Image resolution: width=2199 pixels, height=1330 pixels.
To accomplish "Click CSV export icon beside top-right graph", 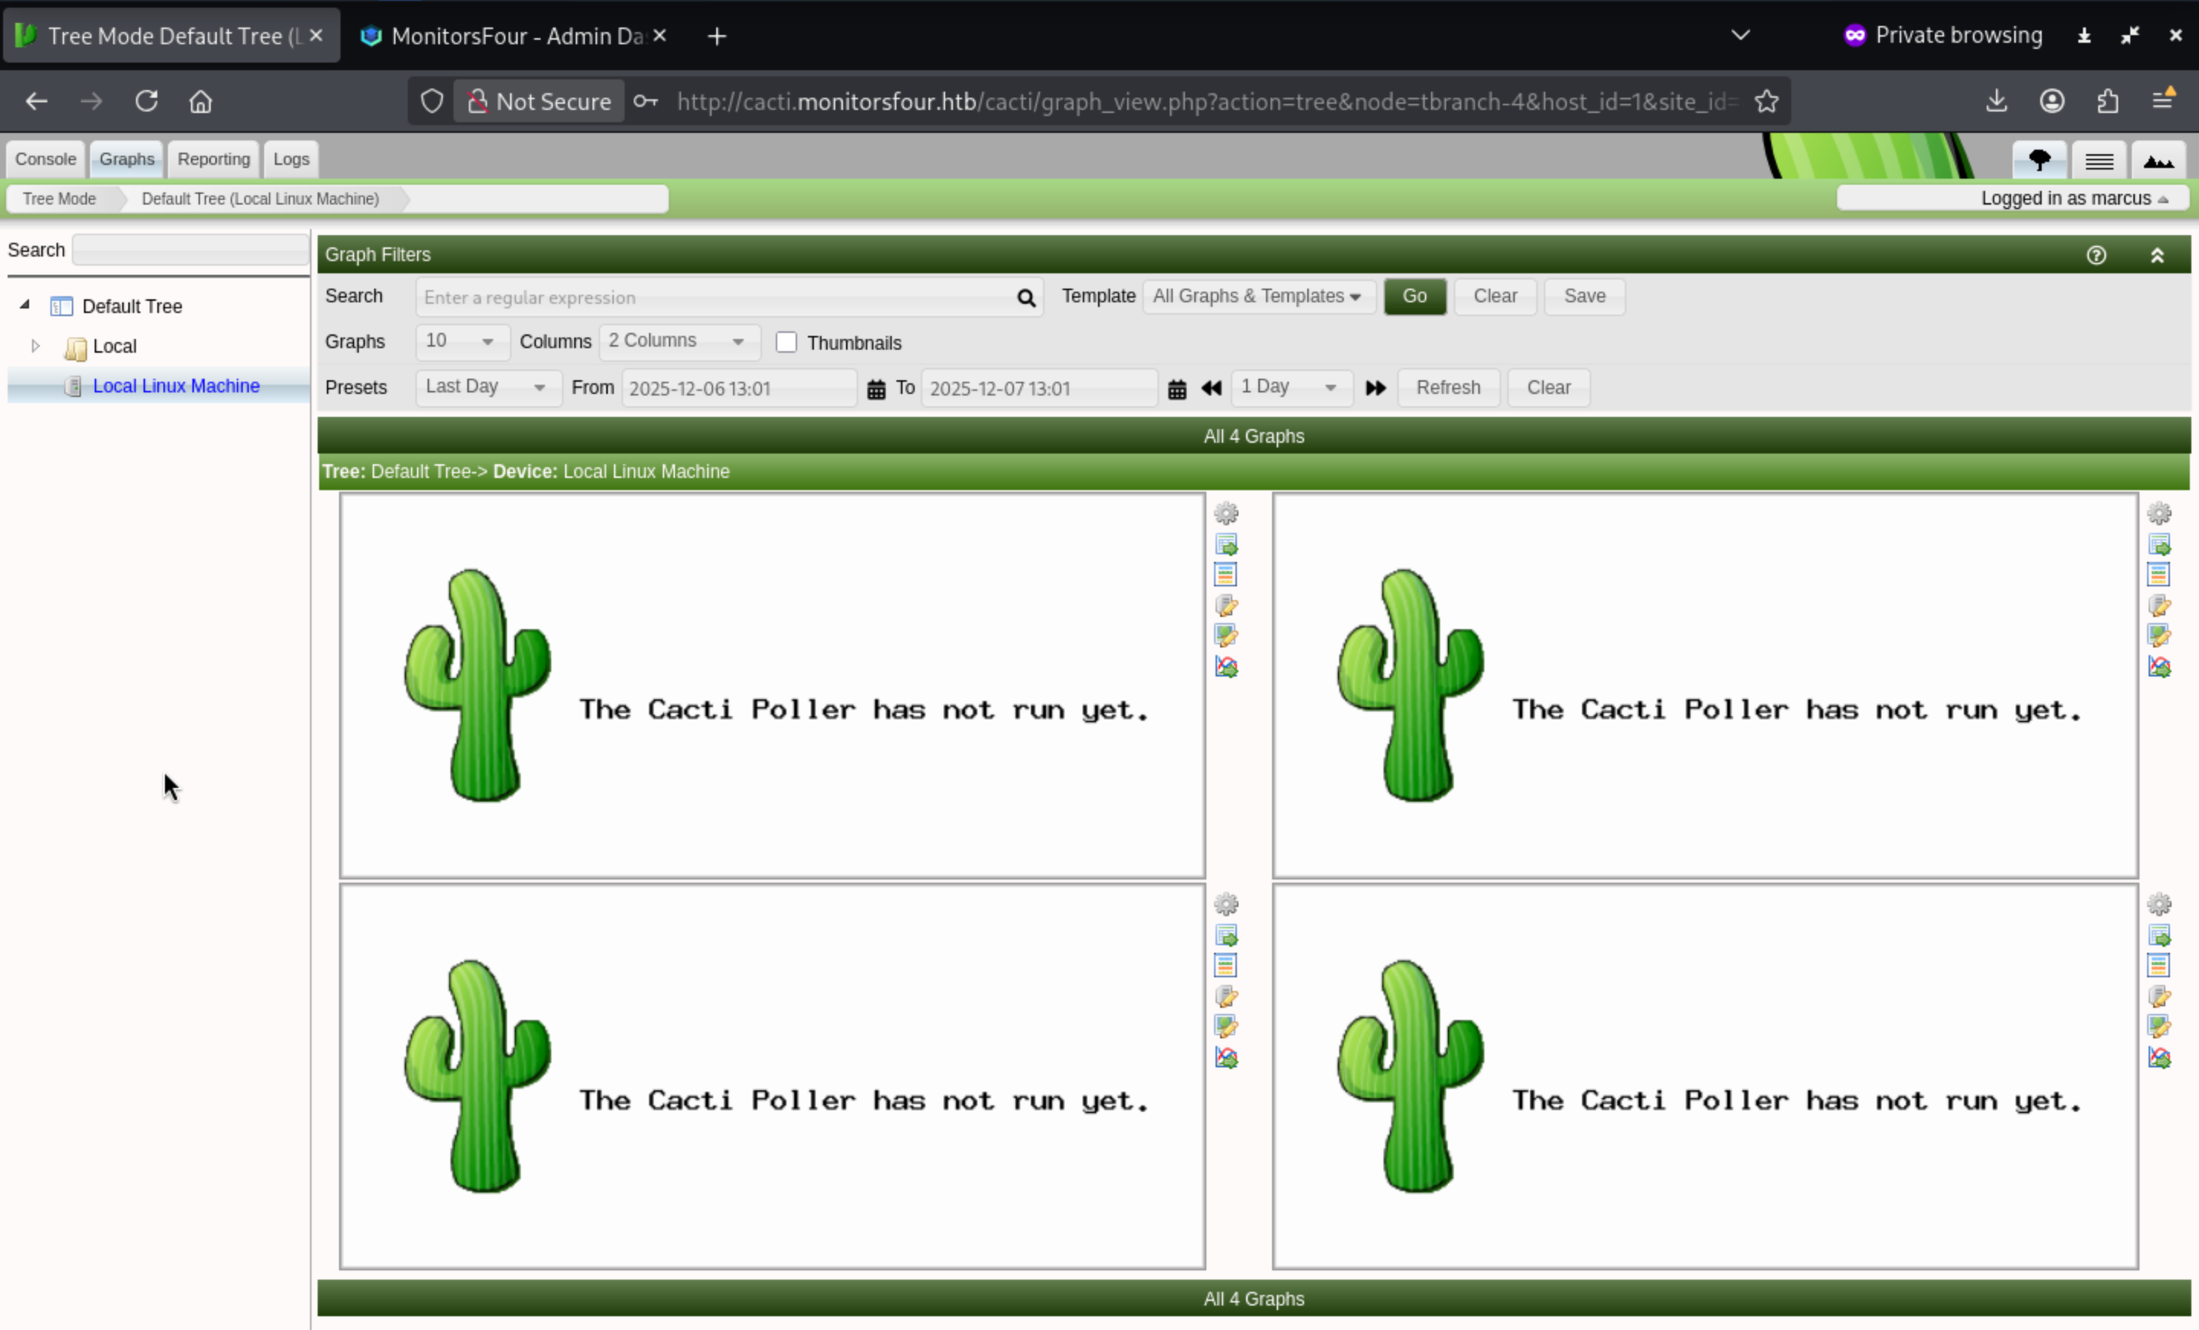I will tap(2159, 544).
